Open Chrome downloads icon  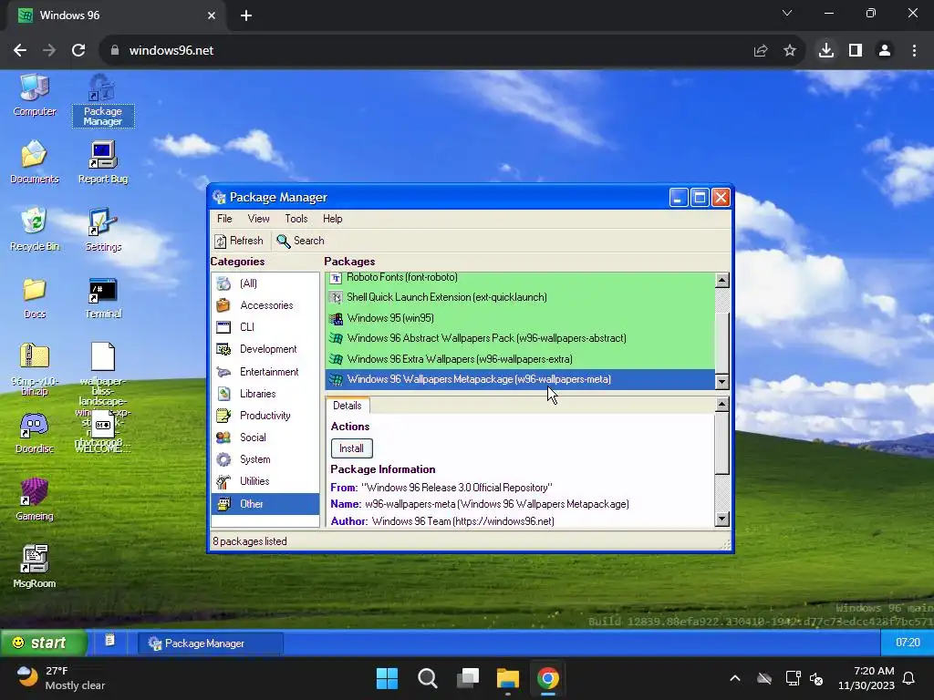825,51
